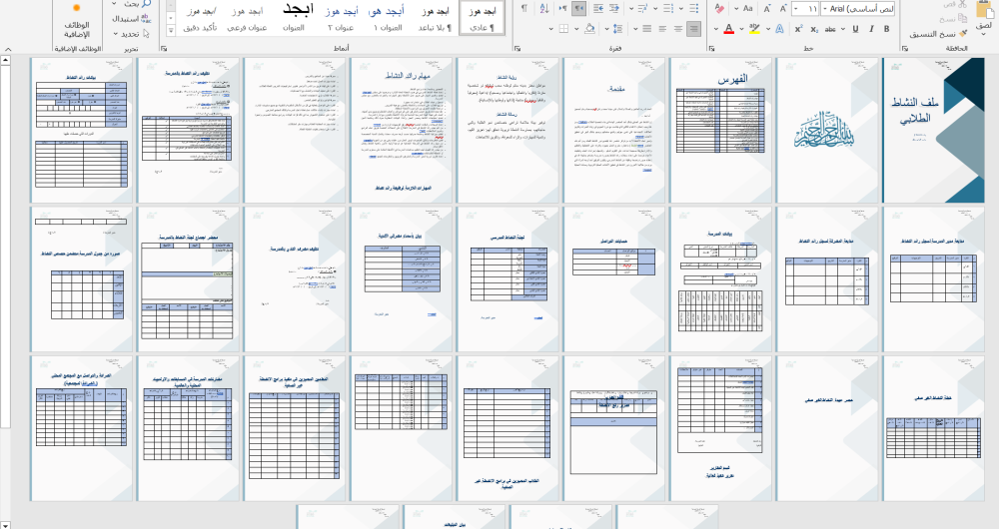
Task: Open the Add-ins (الوظائف الإضافية) button
Action: coord(77,22)
